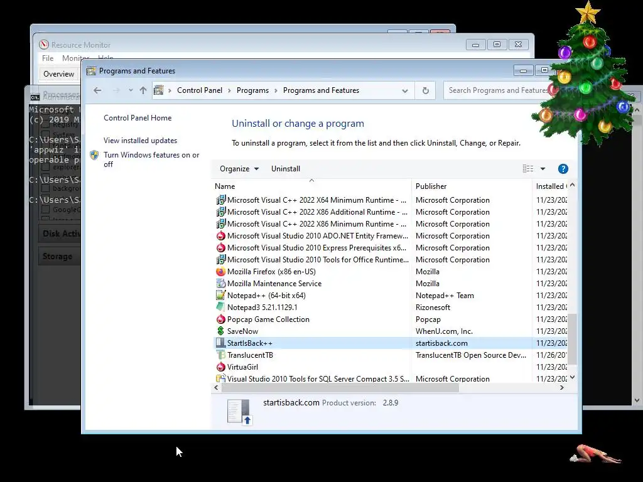Viewport: 643px width, 482px height.
Task: Select the TranslucentTB icon
Action: pyautogui.click(x=220, y=355)
